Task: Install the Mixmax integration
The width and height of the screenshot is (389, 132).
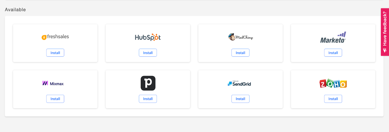Action: click(55, 99)
